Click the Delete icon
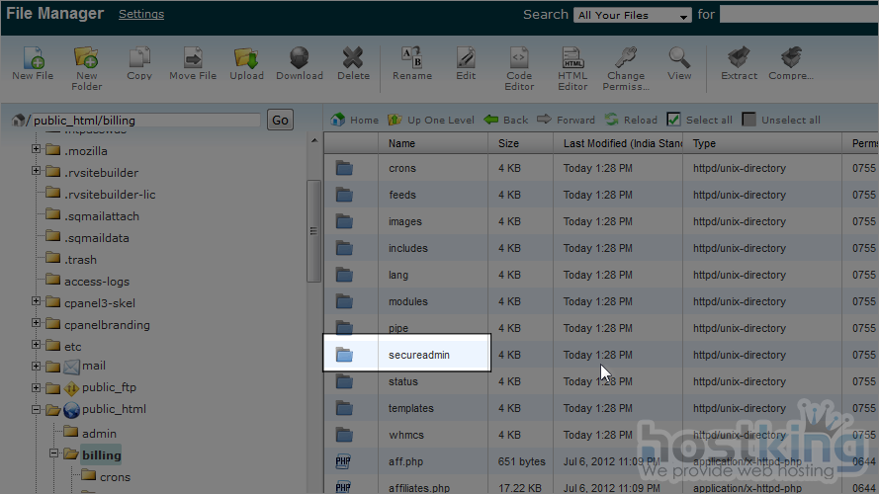 click(353, 59)
